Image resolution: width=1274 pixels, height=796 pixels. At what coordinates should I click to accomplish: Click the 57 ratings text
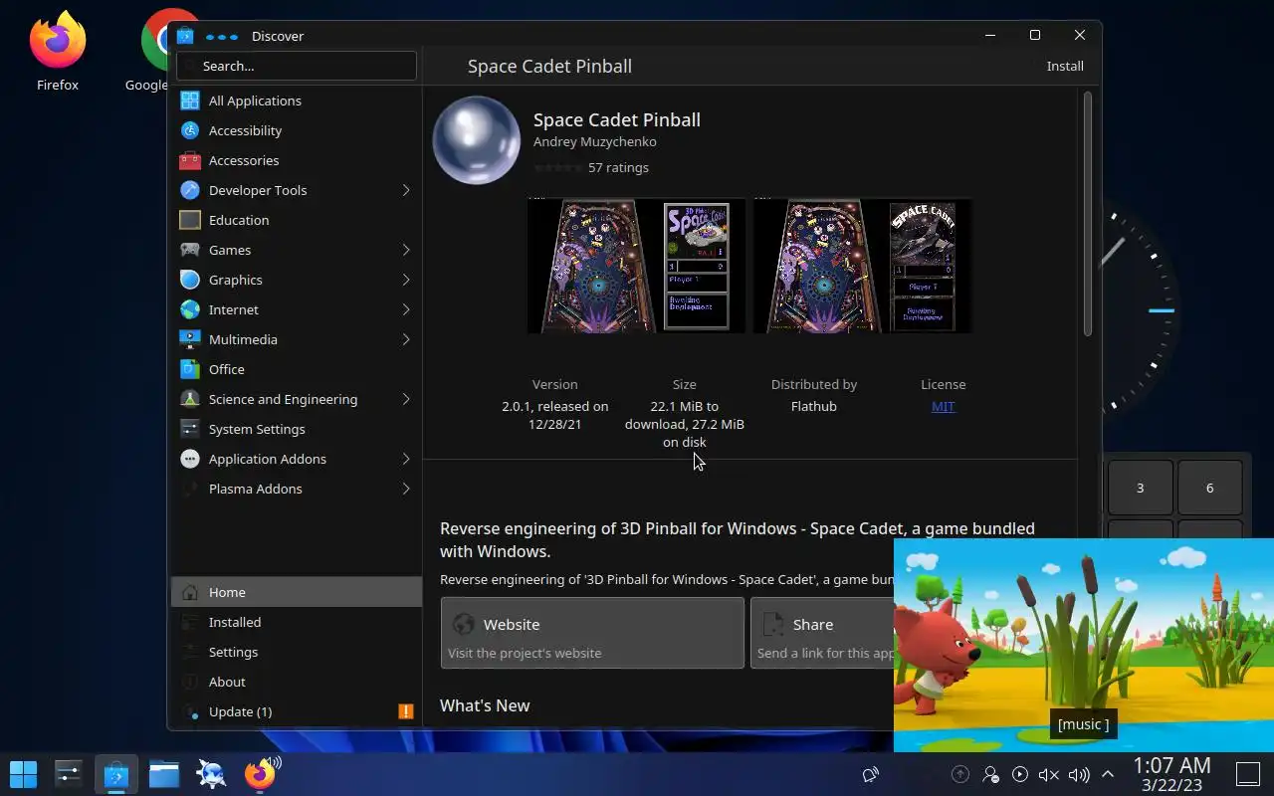click(618, 167)
